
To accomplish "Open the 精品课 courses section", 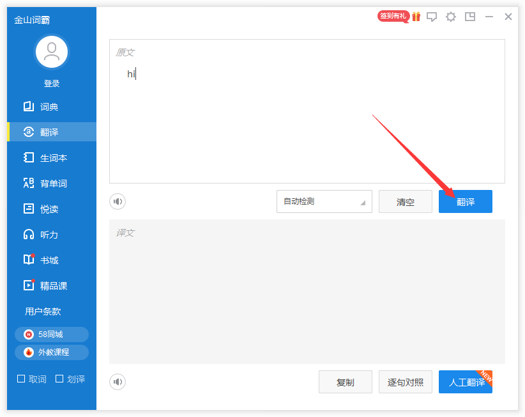I will [x=52, y=286].
